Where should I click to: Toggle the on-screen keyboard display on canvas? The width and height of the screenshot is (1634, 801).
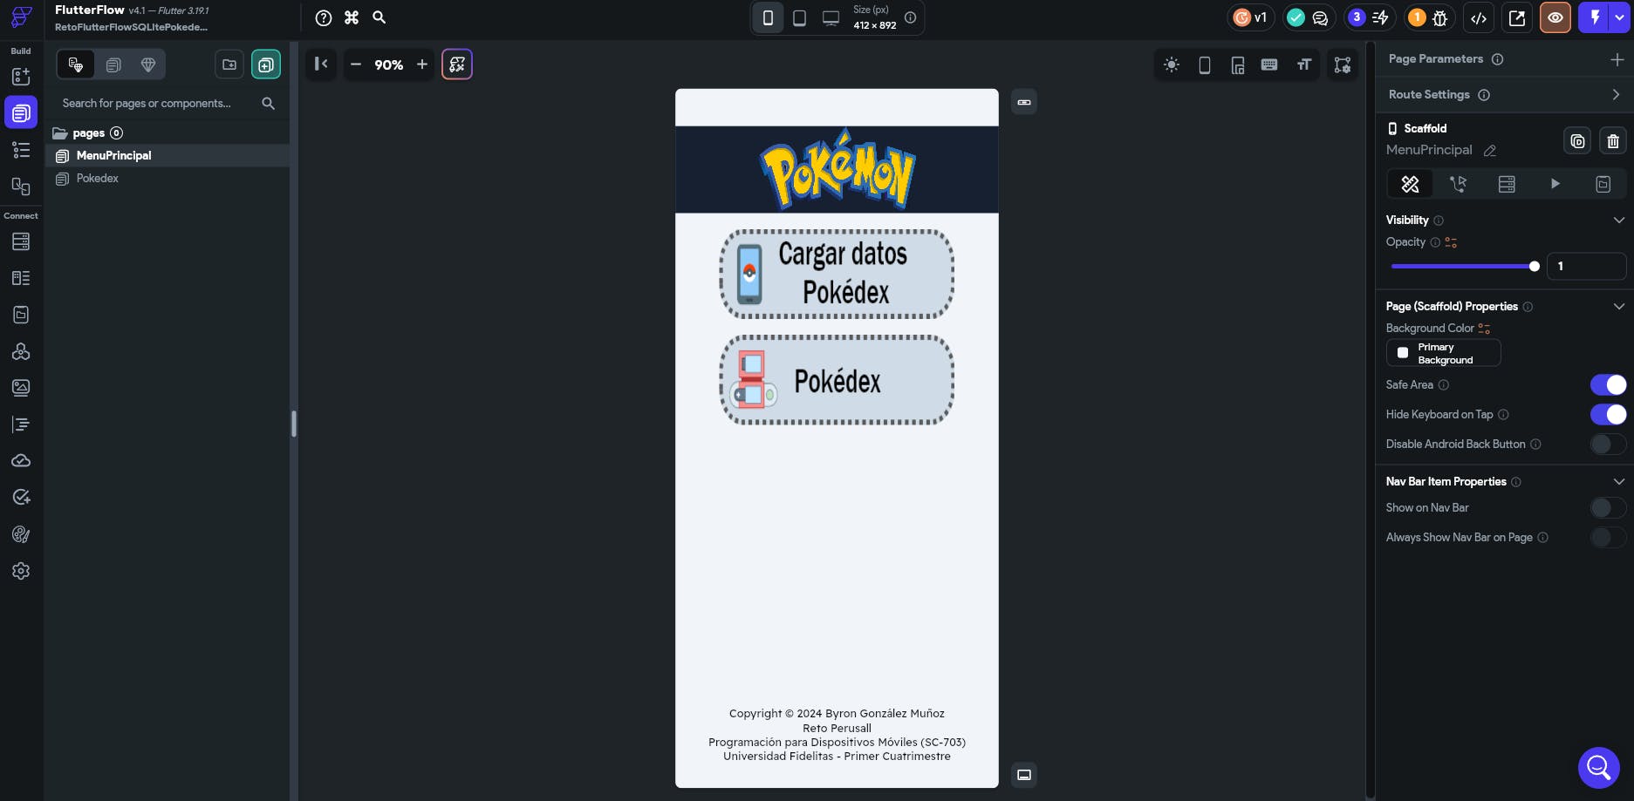1269,64
